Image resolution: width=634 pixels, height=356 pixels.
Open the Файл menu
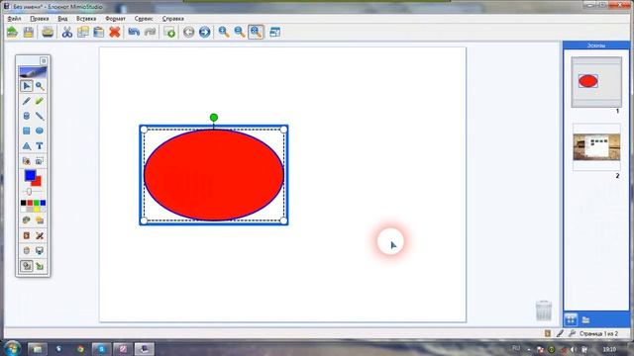click(x=14, y=19)
